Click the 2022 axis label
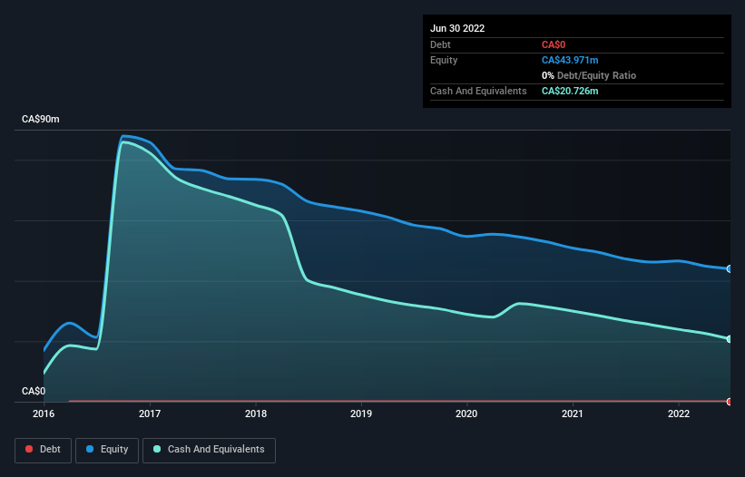 (679, 414)
